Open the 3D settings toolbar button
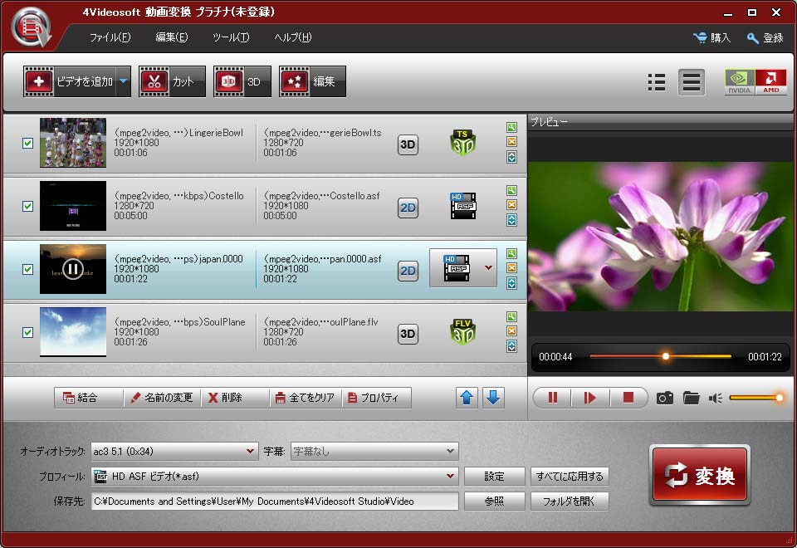This screenshot has width=797, height=548. (242, 81)
